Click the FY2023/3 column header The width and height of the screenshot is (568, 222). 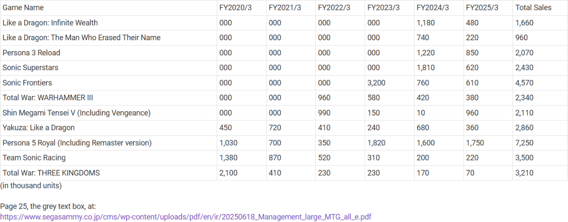(x=383, y=8)
